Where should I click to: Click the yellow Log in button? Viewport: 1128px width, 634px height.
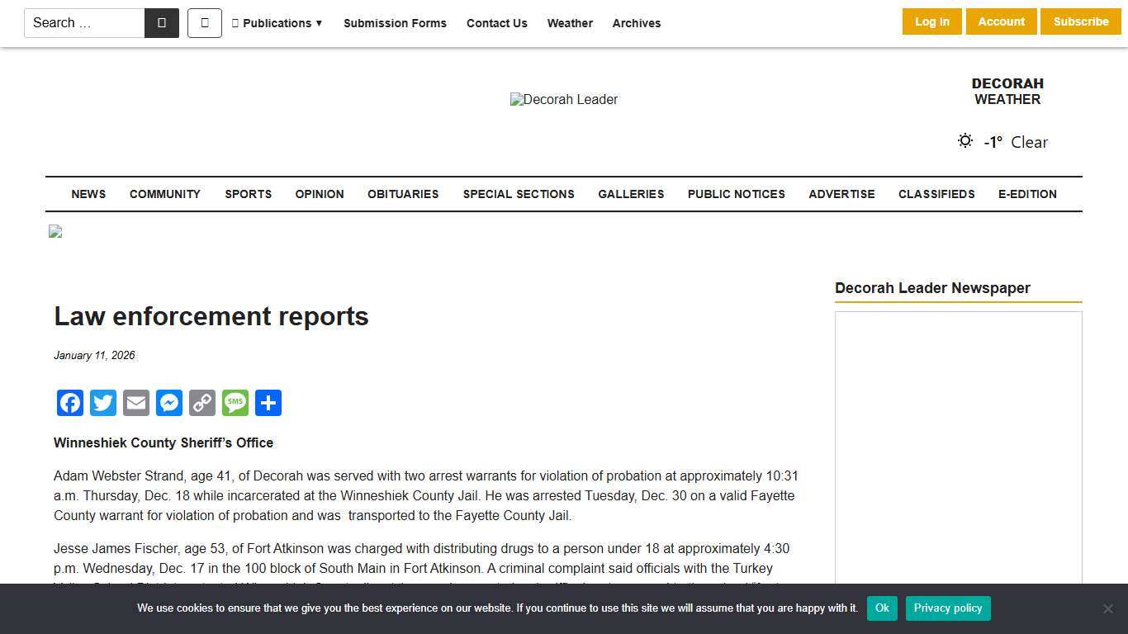pos(931,21)
